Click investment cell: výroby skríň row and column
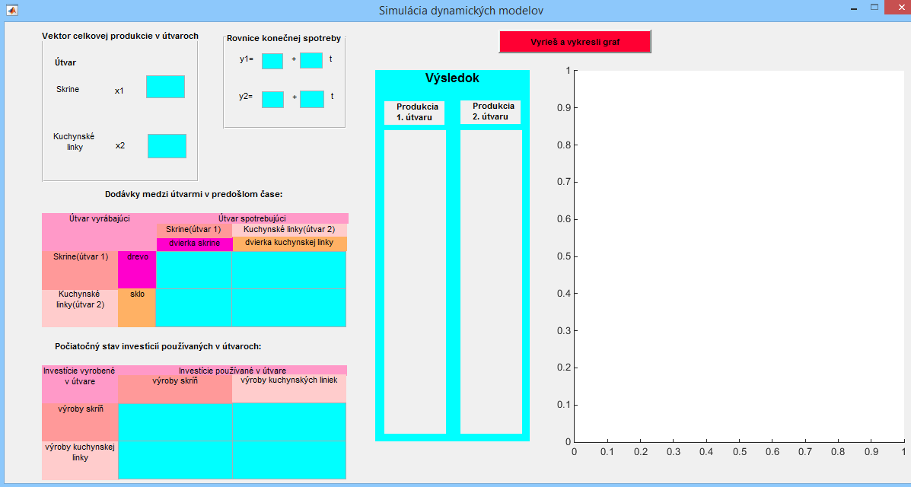Viewport: 911px width, 487px height. [x=175, y=422]
